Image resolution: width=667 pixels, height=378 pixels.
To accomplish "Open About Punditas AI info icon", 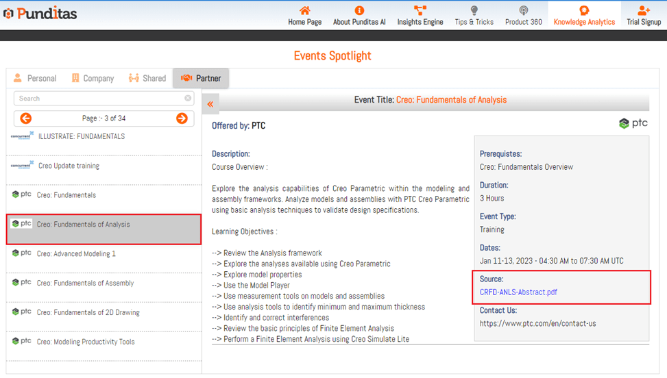I will (x=359, y=10).
